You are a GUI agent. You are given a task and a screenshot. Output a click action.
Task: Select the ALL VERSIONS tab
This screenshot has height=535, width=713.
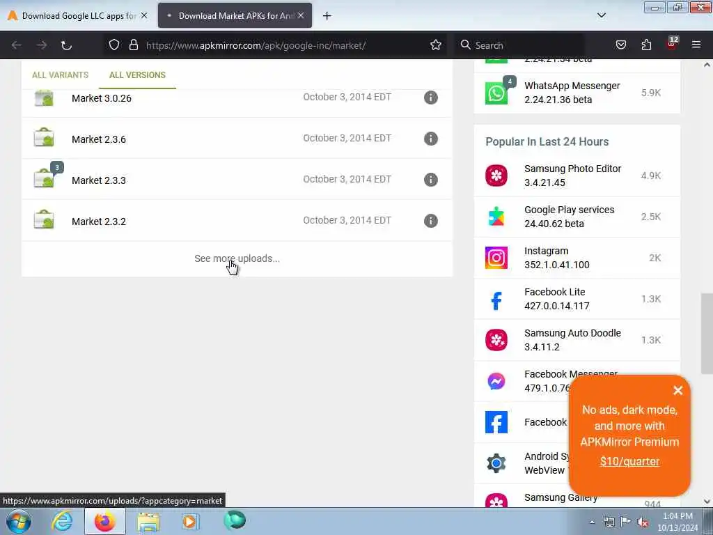click(x=137, y=75)
